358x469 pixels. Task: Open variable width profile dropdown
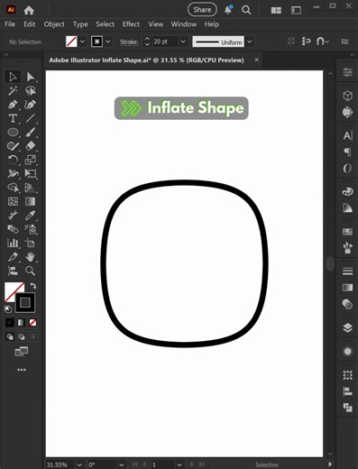pyautogui.click(x=250, y=41)
